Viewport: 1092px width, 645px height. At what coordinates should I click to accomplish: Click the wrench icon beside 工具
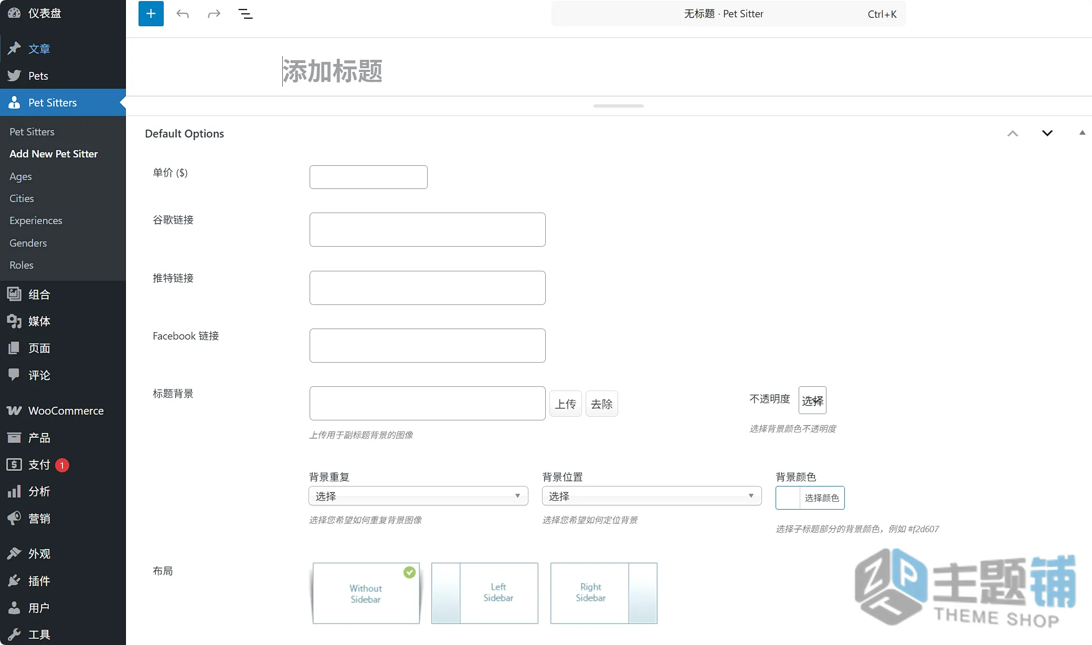(14, 635)
